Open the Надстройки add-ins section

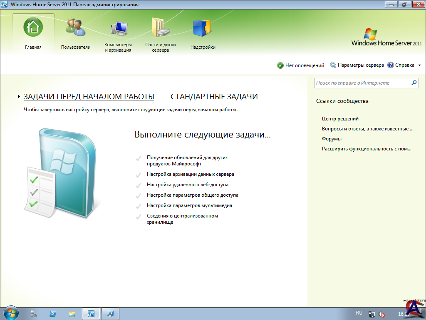[x=203, y=28]
